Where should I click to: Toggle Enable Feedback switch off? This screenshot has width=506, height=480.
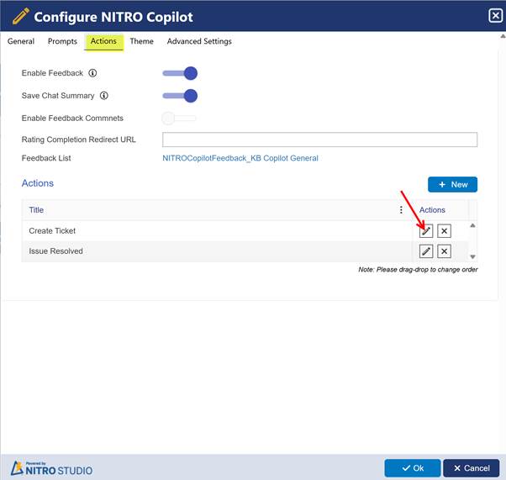click(180, 74)
